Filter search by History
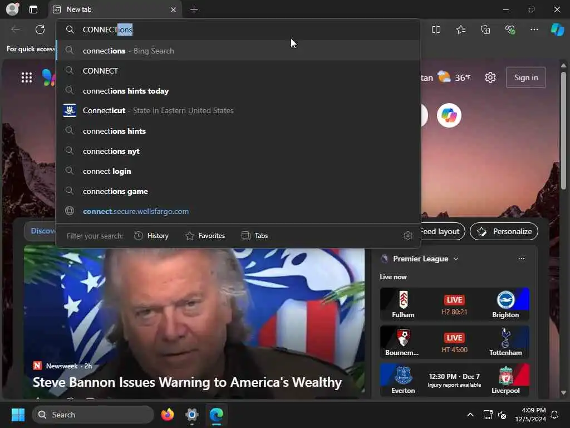The image size is (570, 428). coord(151,236)
